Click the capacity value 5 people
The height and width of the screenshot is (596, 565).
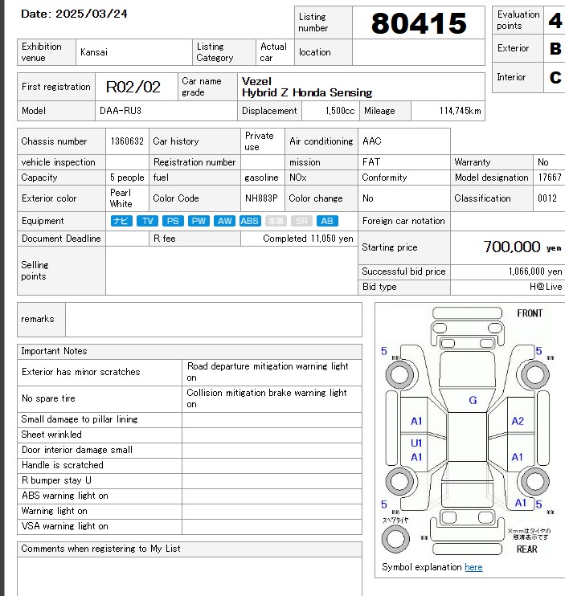pyautogui.click(x=127, y=178)
